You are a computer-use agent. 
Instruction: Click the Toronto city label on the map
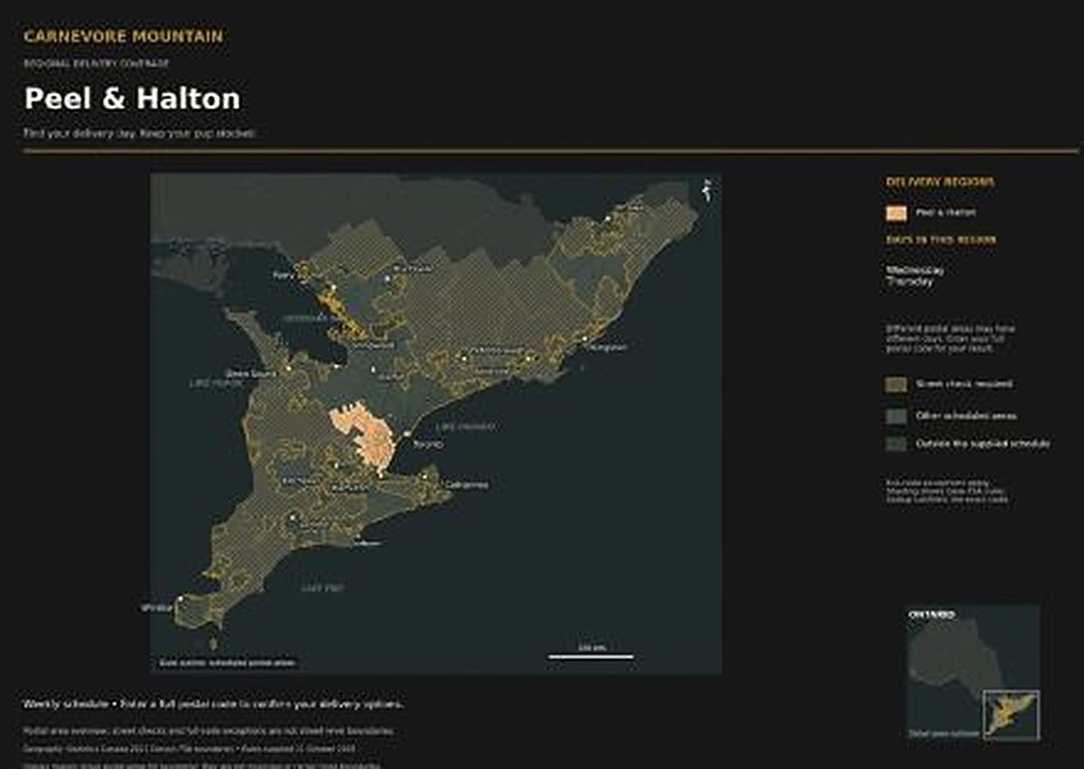pyautogui.click(x=427, y=445)
